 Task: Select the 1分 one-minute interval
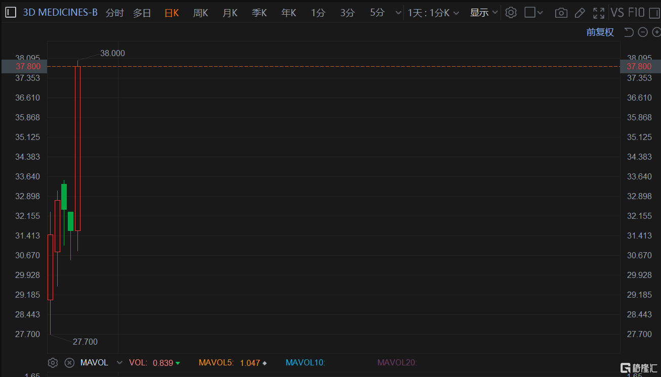pyautogui.click(x=318, y=13)
